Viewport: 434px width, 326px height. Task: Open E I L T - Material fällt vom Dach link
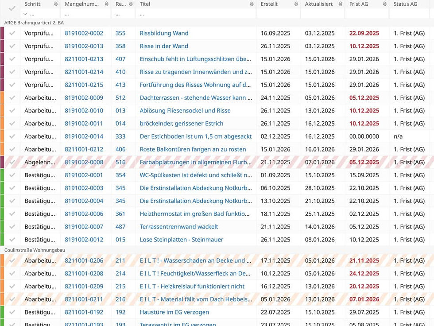pos(196,299)
